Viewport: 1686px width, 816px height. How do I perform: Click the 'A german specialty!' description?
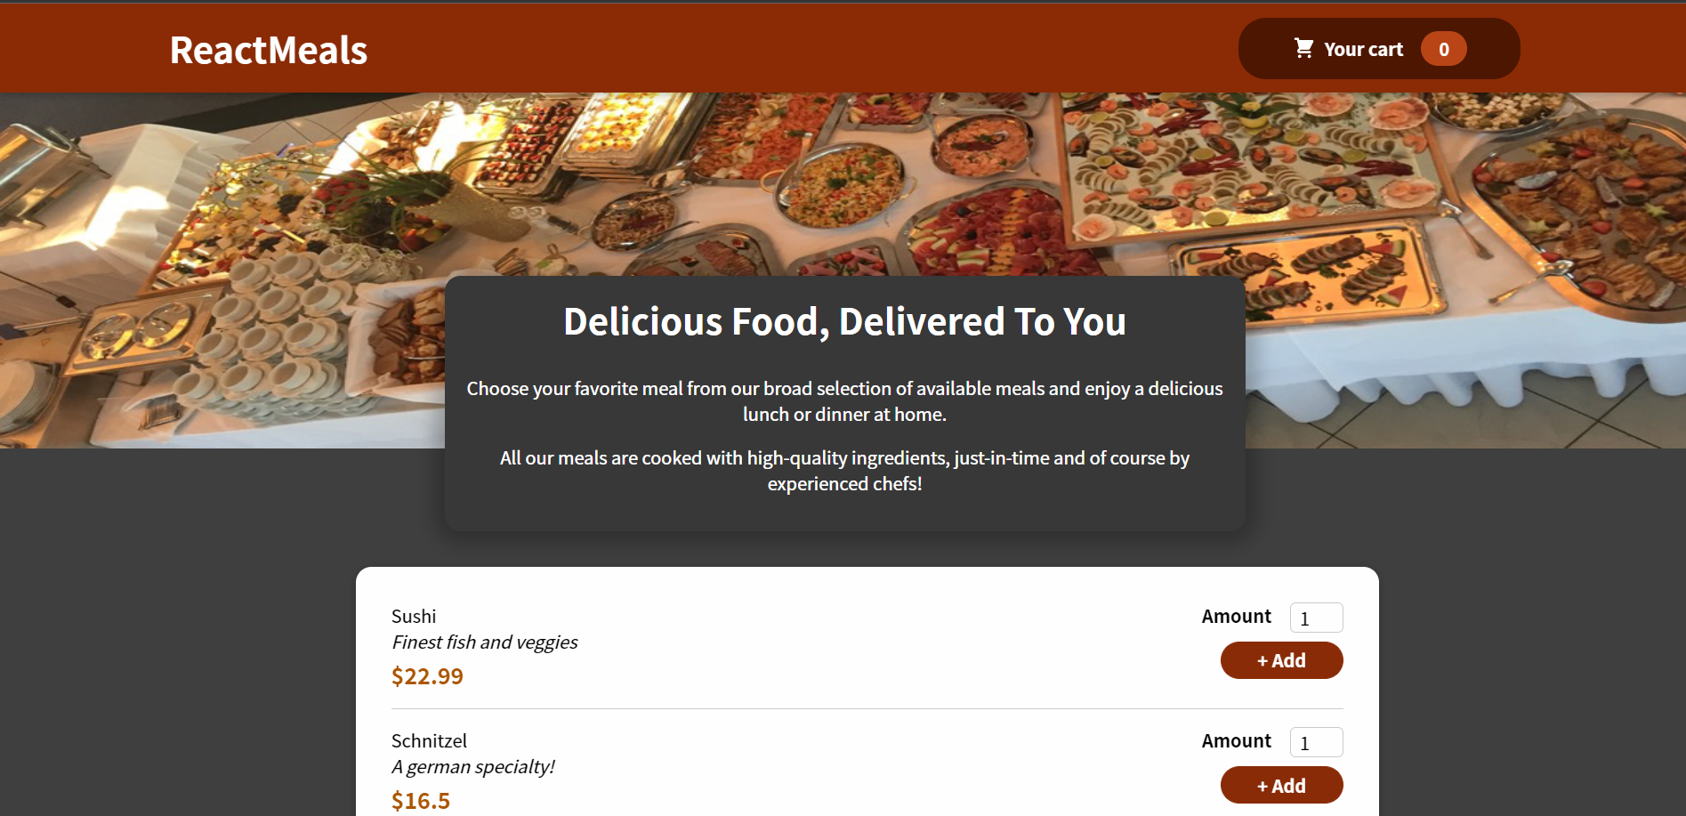click(x=472, y=767)
